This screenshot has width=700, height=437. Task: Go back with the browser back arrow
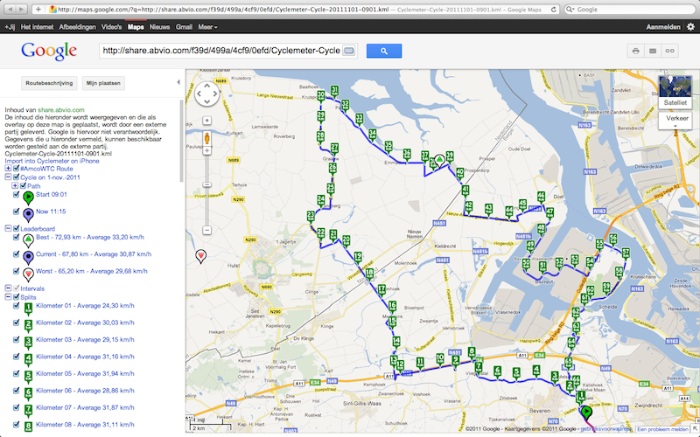[x=10, y=9]
